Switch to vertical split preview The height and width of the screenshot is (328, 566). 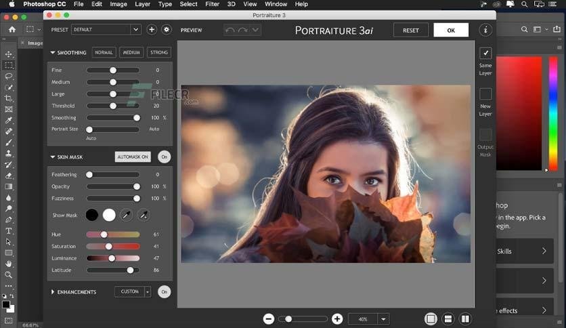pos(465,319)
